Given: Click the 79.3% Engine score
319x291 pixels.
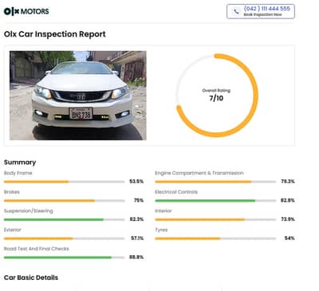Looking at the screenshot, I should click(288, 181).
